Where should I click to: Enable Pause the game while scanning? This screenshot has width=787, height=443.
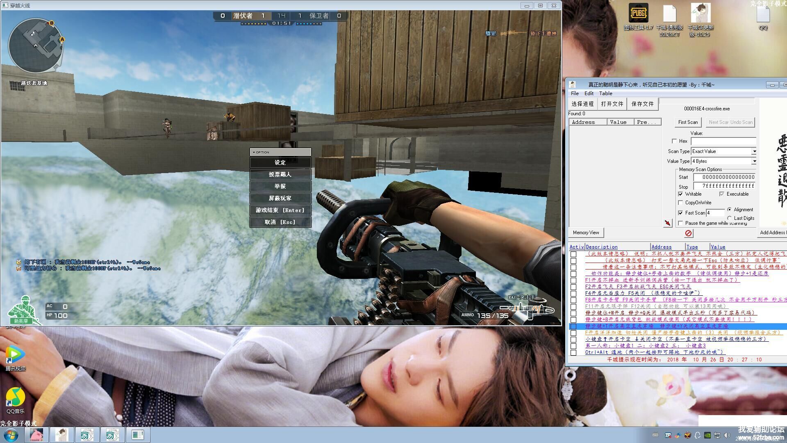(680, 223)
